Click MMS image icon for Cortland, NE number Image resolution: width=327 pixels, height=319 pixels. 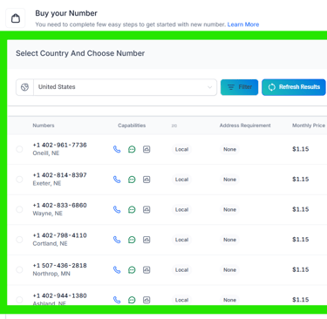click(146, 240)
